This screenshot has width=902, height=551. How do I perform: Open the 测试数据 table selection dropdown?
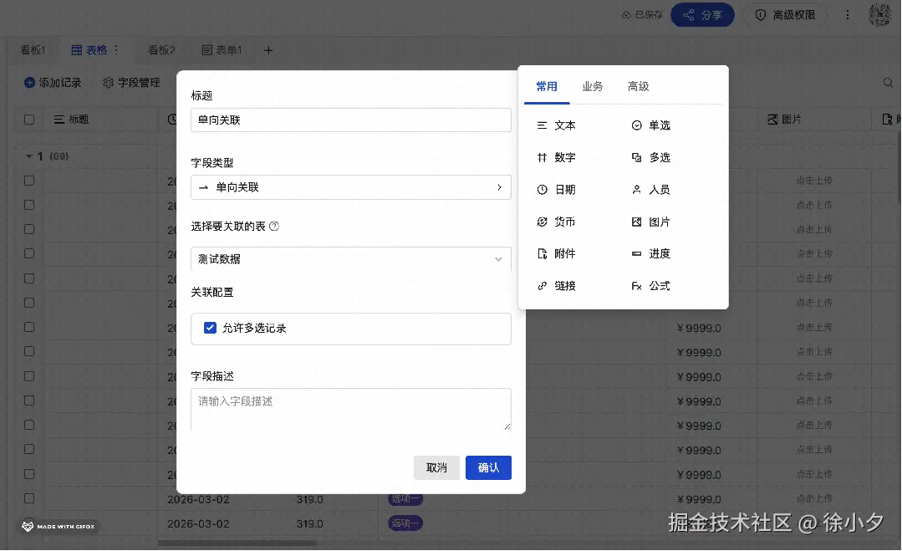point(350,259)
